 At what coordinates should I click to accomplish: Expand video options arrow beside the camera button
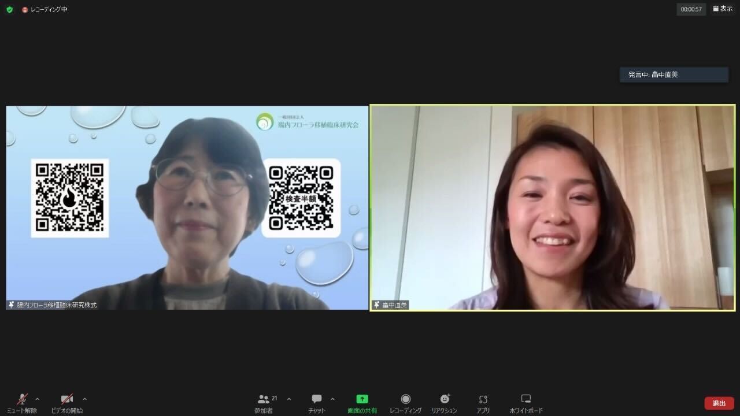click(84, 399)
